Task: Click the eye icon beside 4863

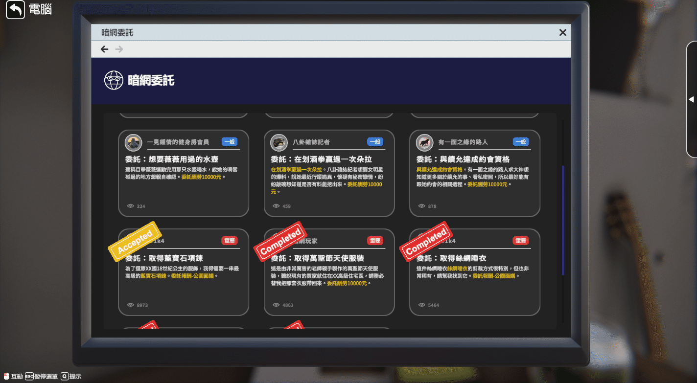Action: pyautogui.click(x=277, y=305)
